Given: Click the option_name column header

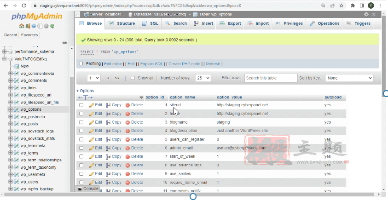Looking at the screenshot, I should pos(183,97).
